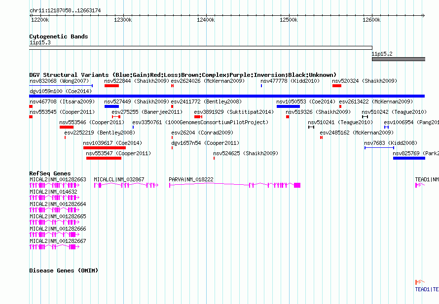Click the chr11:12187058..12663174 coordinates text
The image size is (439, 304).
pos(65,10)
